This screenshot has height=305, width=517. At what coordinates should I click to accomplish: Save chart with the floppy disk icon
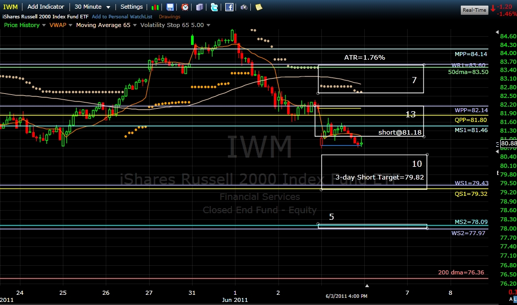tap(170, 7)
